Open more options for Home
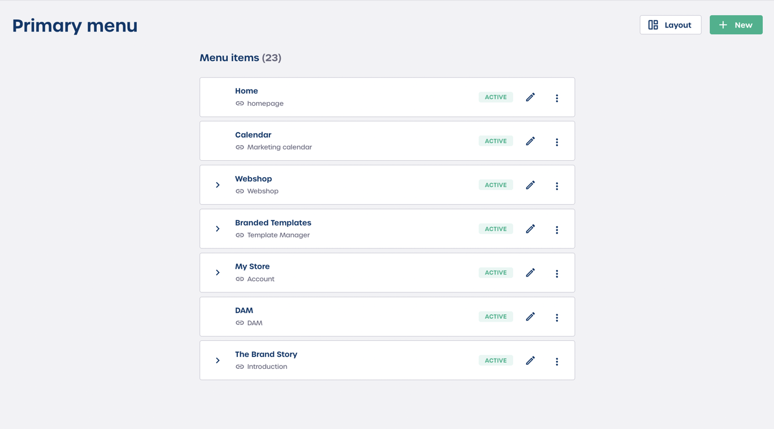 (557, 98)
